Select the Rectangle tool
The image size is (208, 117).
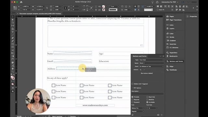click(13, 47)
